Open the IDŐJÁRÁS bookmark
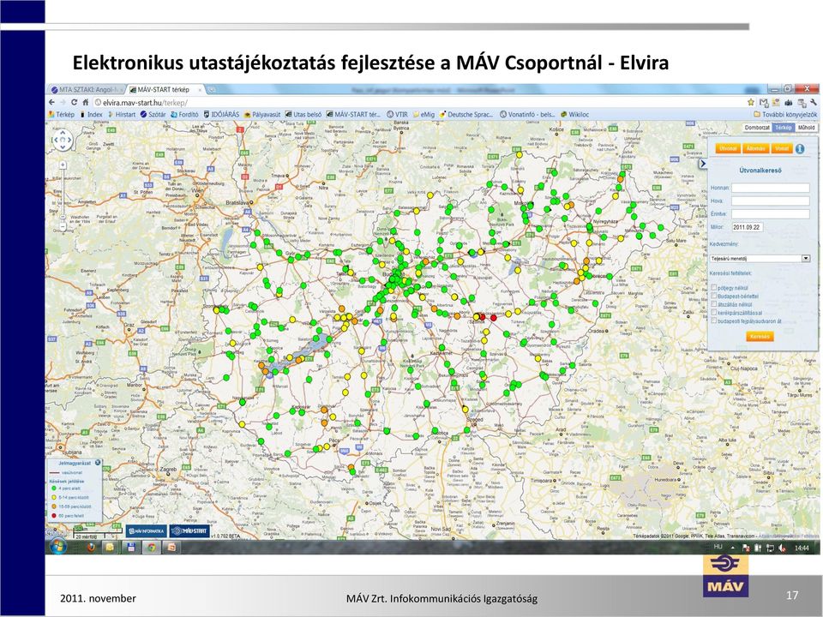The image size is (823, 617). [221, 114]
